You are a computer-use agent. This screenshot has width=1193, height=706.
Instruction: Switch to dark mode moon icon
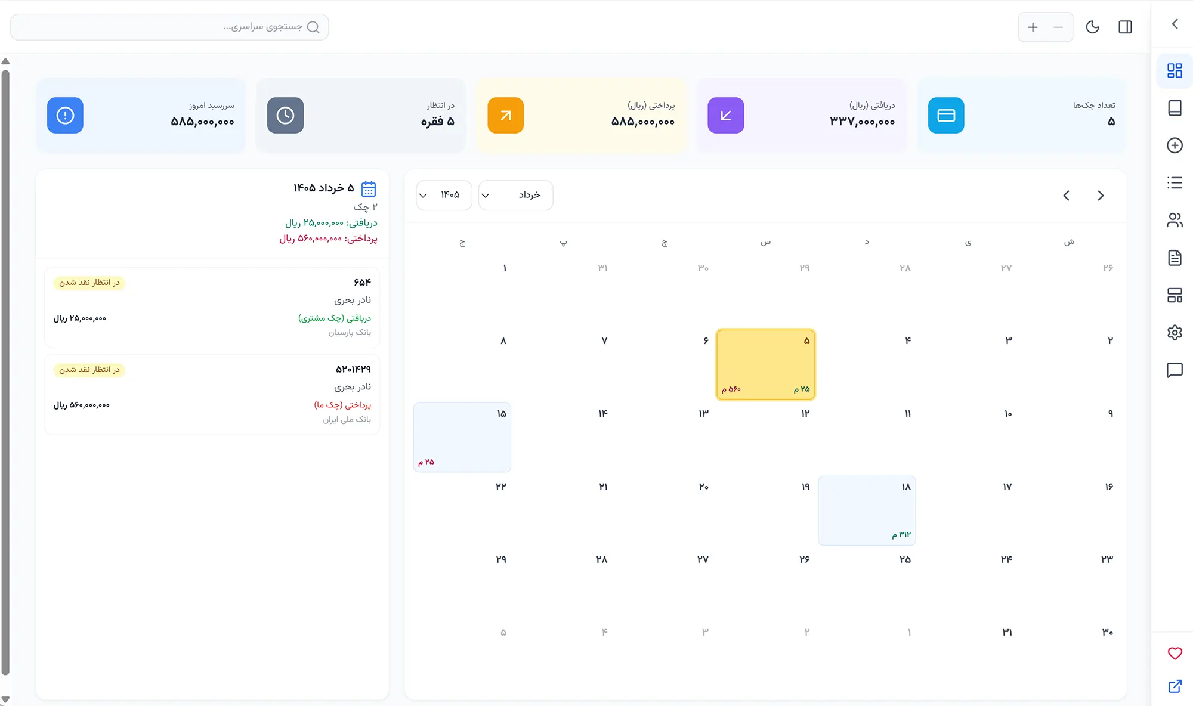(x=1092, y=27)
